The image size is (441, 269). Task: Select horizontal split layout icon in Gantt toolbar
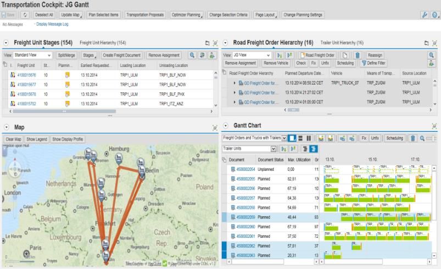[x=300, y=138]
